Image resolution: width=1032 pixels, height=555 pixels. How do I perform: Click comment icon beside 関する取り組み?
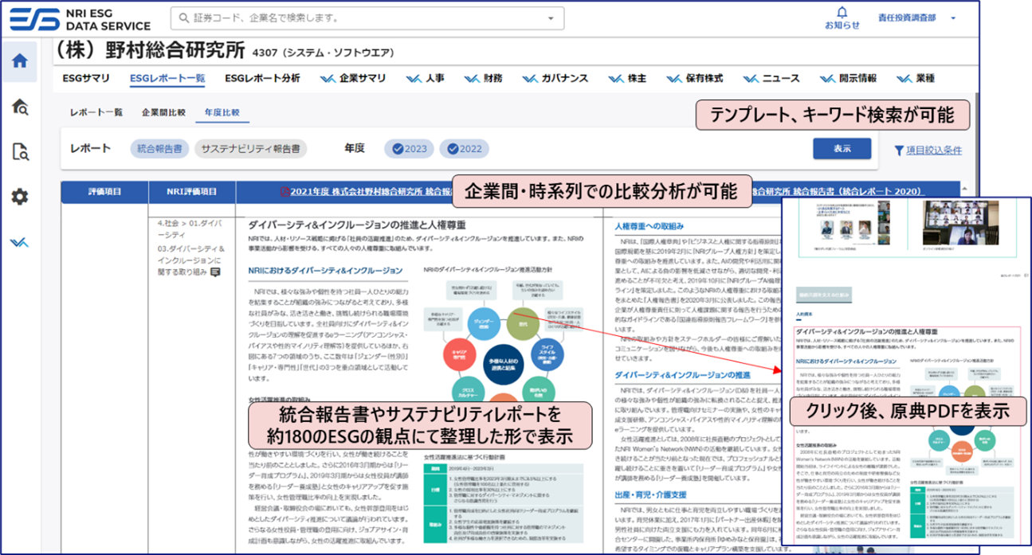point(215,272)
